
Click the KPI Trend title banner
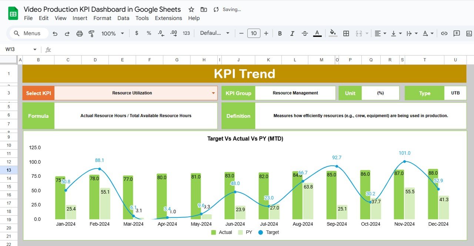(x=244, y=74)
